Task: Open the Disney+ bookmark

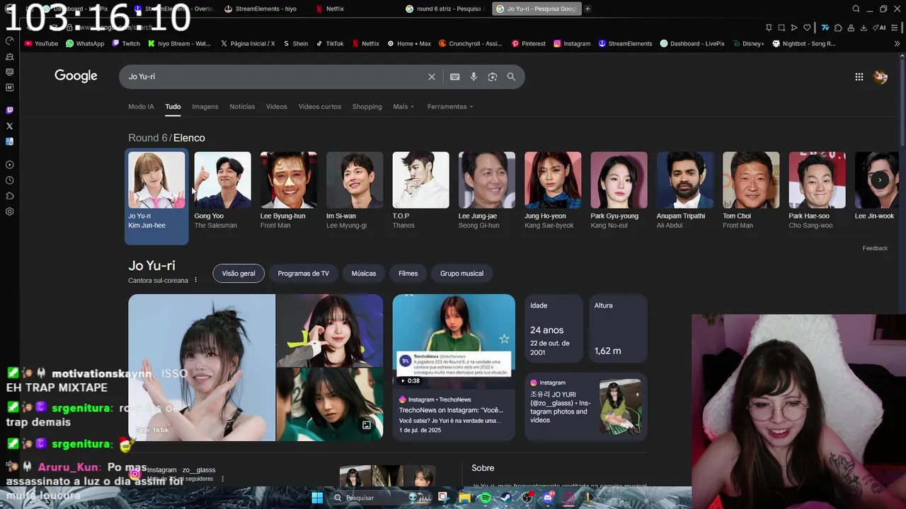Action: tap(748, 43)
